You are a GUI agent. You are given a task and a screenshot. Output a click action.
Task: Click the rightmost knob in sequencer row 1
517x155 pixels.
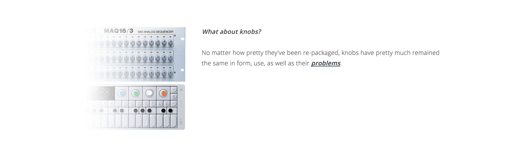(x=170, y=43)
